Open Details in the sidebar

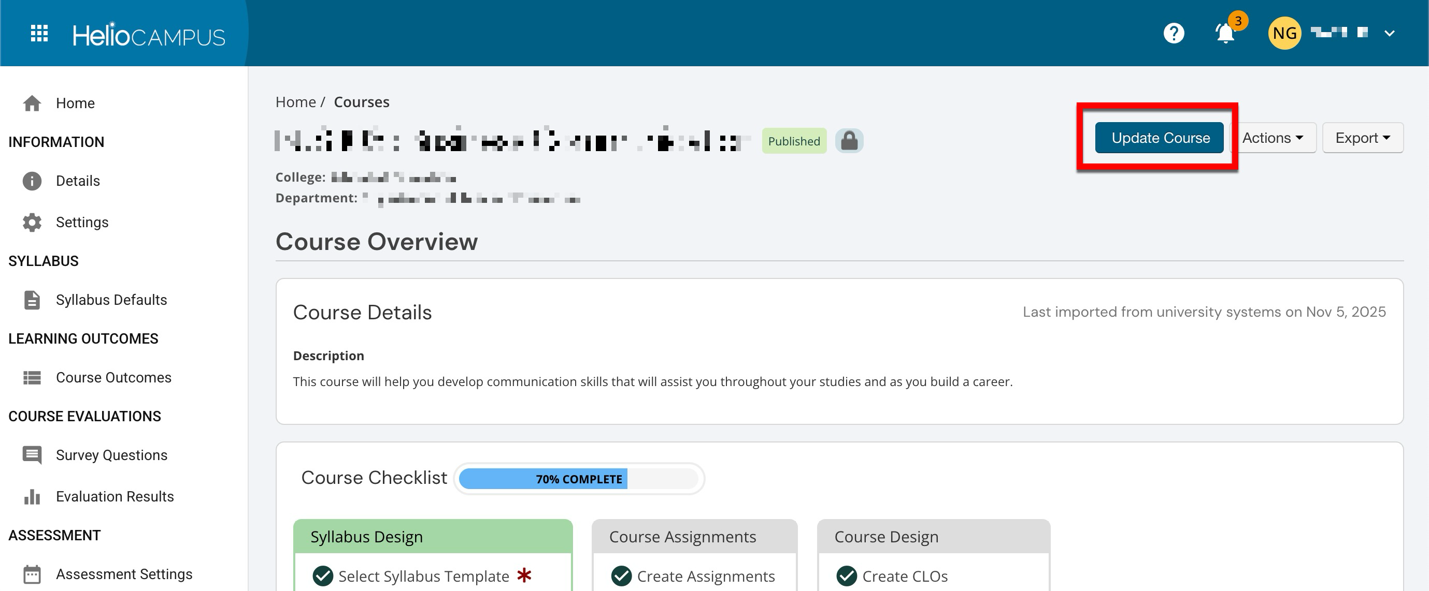[78, 181]
